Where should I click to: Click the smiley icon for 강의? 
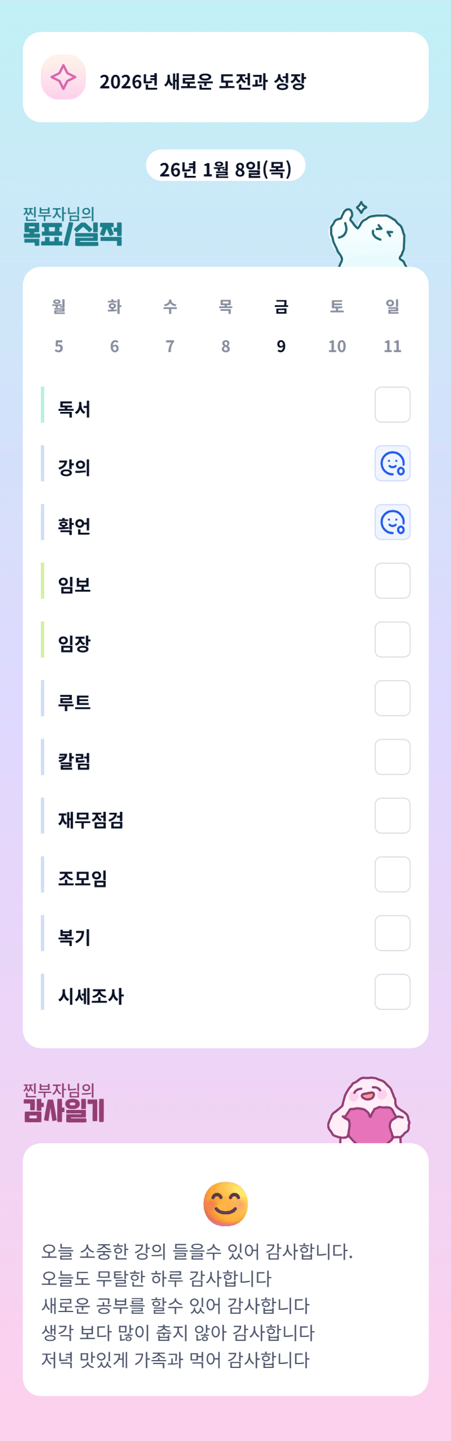tap(393, 463)
